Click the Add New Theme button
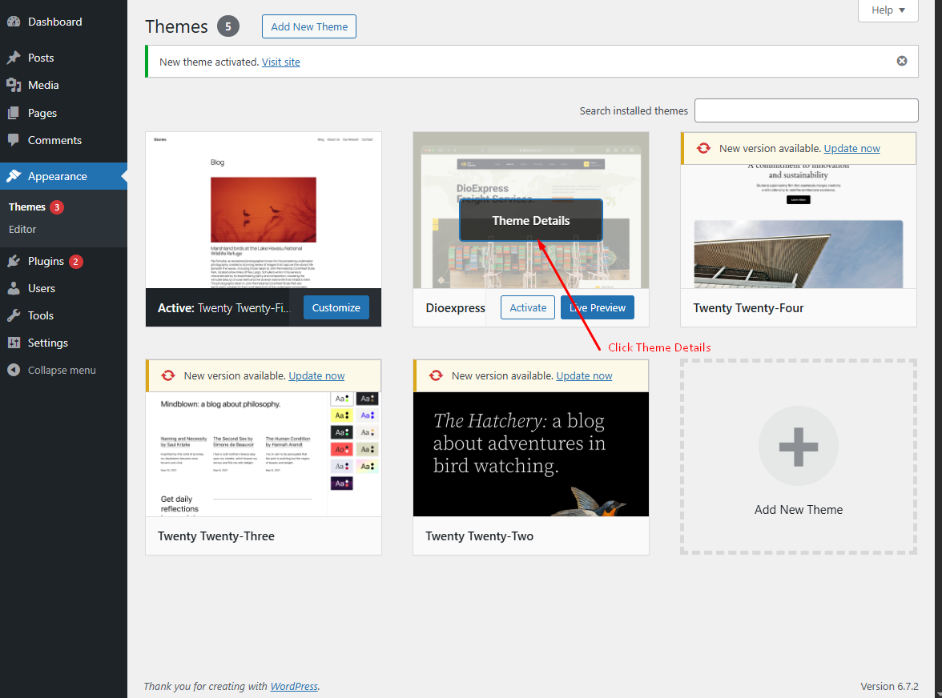Image resolution: width=942 pixels, height=698 pixels. tap(308, 26)
